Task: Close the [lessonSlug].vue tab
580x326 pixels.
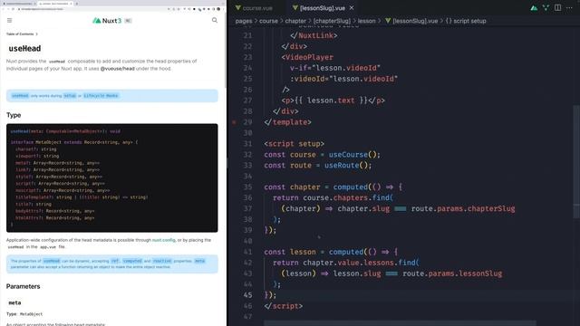Action: point(352,8)
